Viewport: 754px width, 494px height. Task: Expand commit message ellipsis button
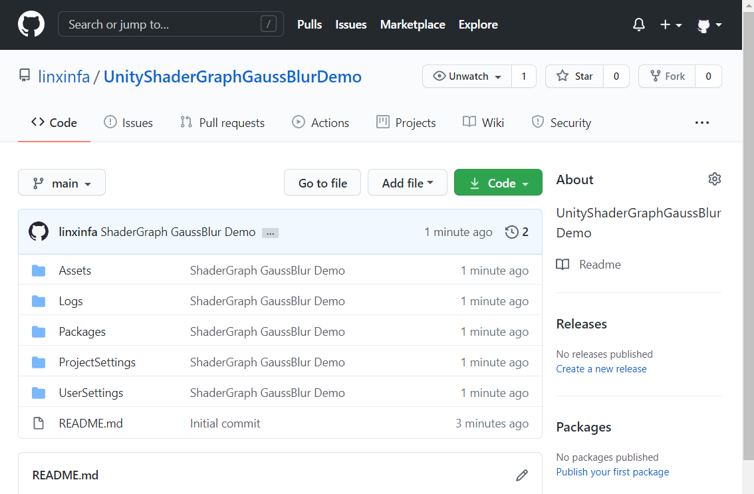coord(270,233)
